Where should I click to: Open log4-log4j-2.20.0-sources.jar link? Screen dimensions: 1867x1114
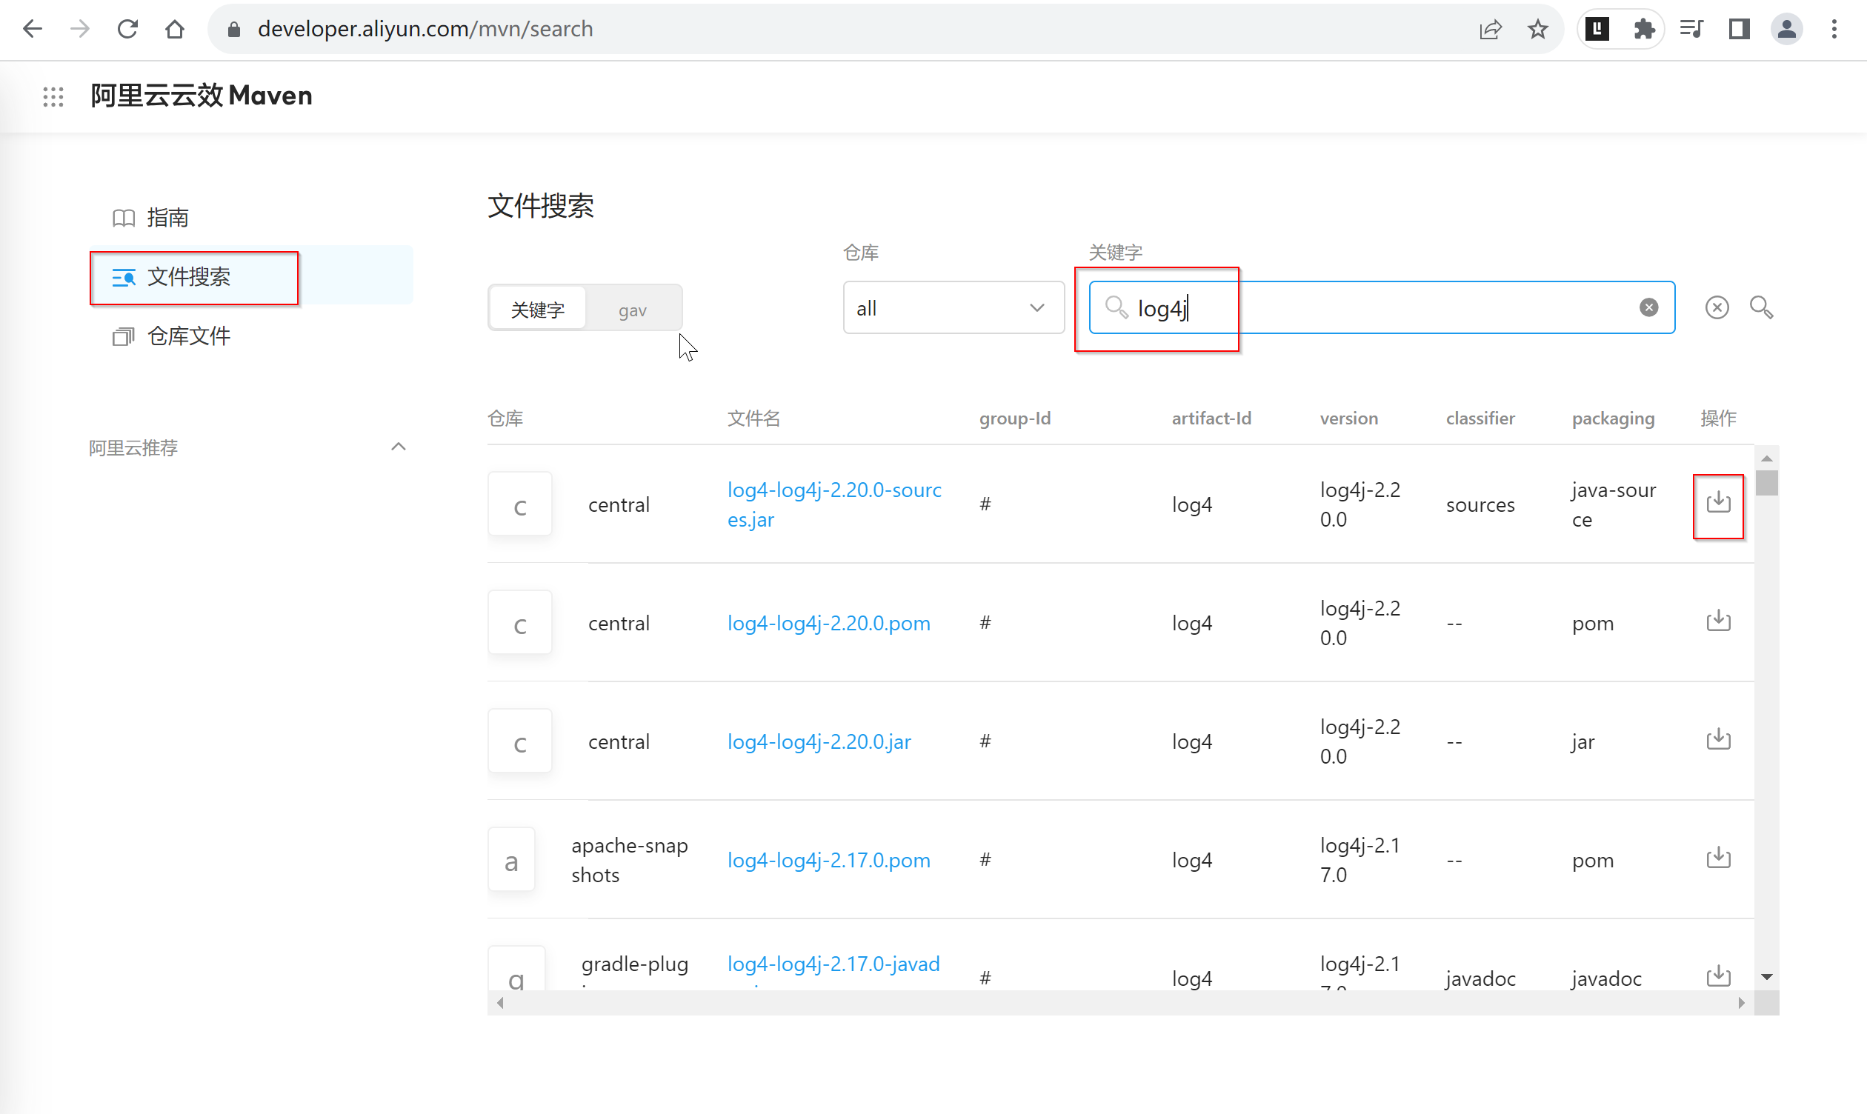click(834, 504)
